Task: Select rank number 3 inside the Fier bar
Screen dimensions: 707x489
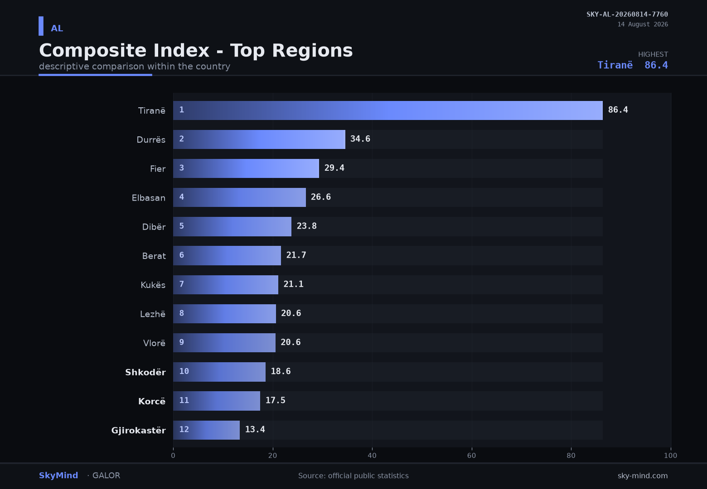Action: 182,168
